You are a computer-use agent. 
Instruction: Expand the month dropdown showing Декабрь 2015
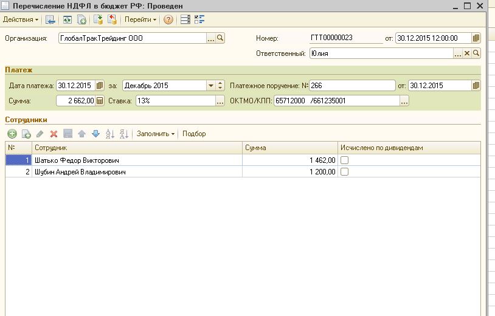[211, 86]
